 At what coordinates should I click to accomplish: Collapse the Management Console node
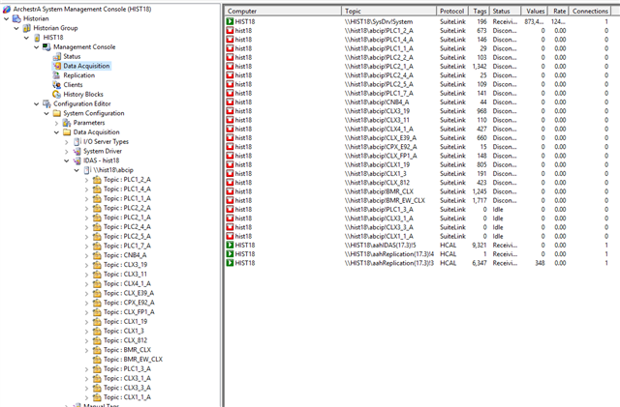pyautogui.click(x=37, y=47)
